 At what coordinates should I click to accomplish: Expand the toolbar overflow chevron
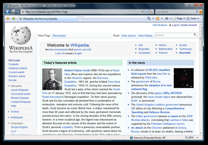[201, 17]
